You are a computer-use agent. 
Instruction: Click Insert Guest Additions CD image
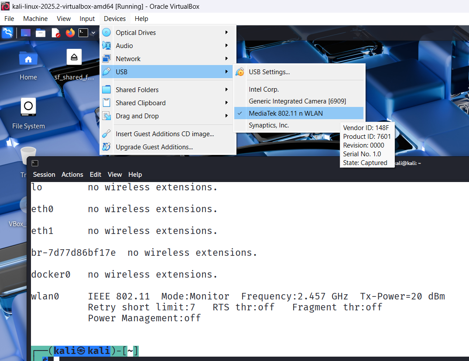coord(164,134)
